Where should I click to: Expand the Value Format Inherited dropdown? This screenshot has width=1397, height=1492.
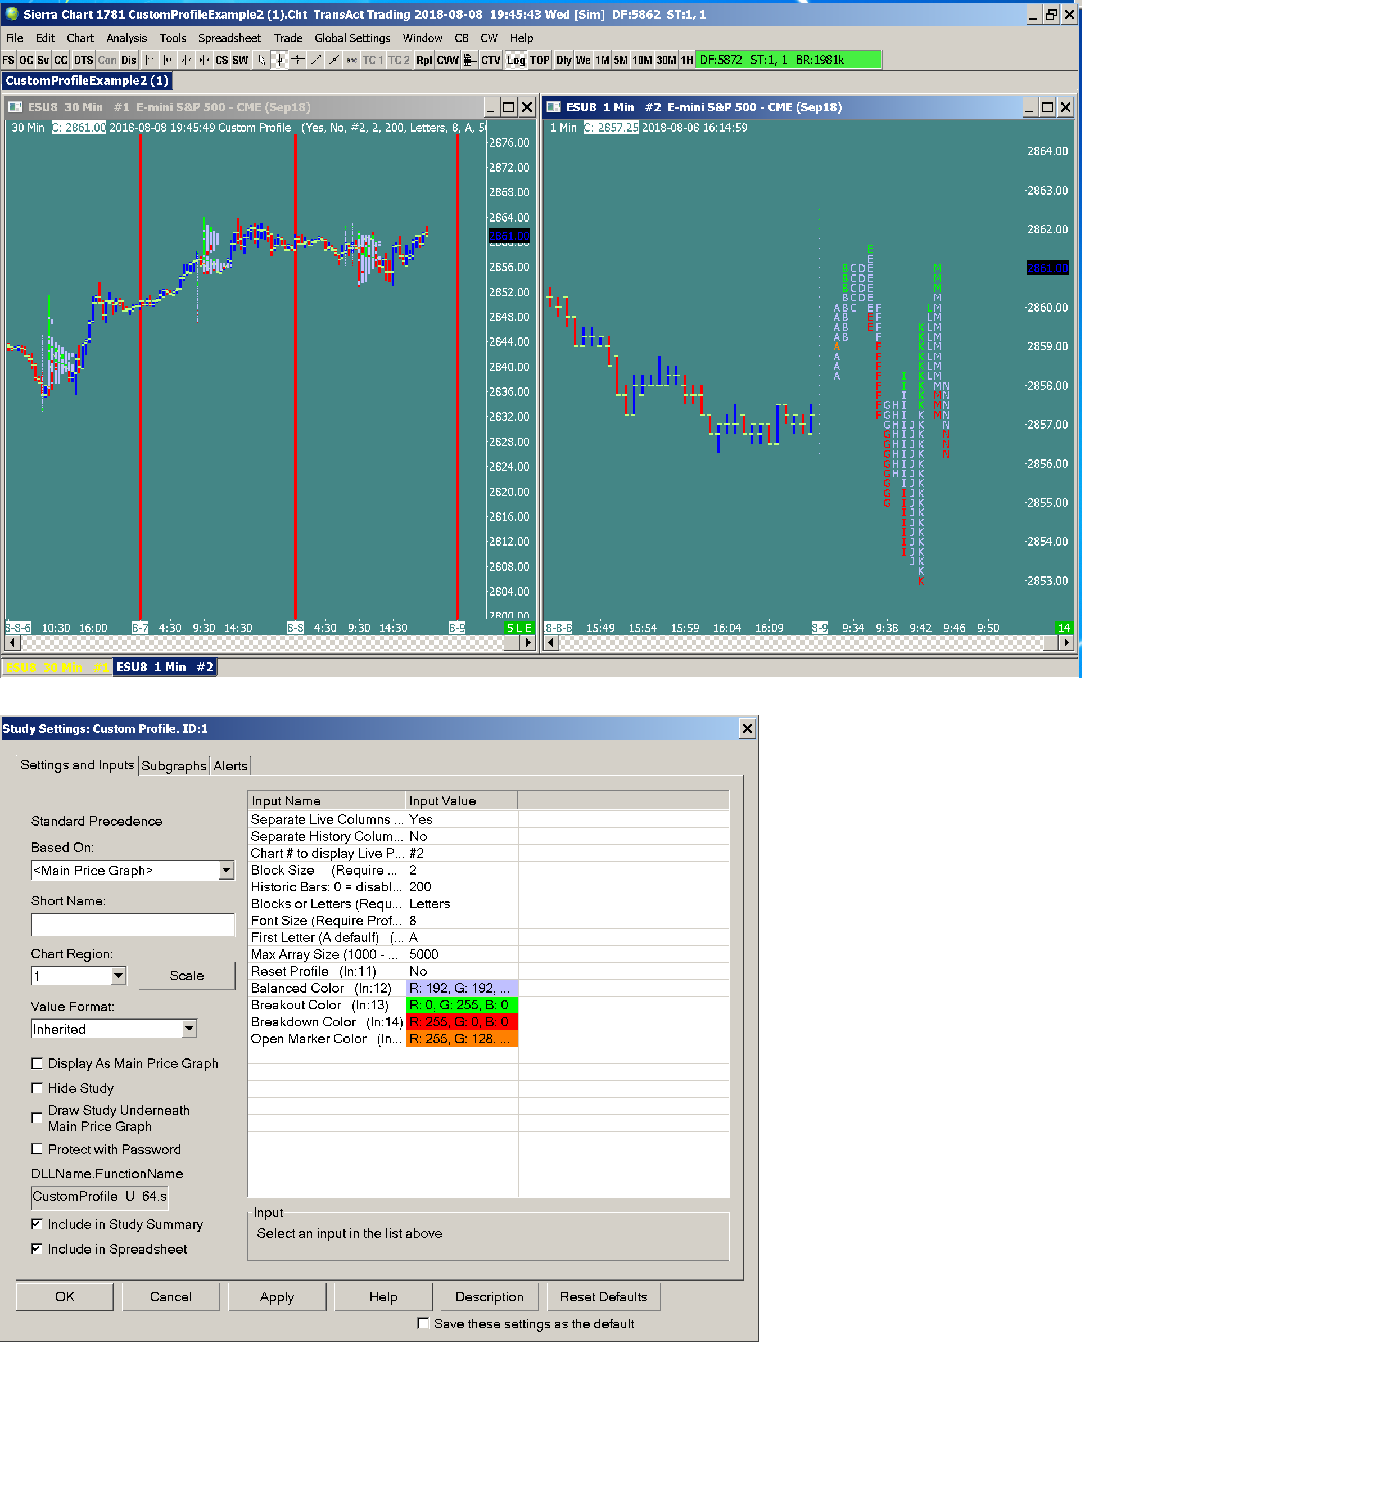[x=189, y=1029]
